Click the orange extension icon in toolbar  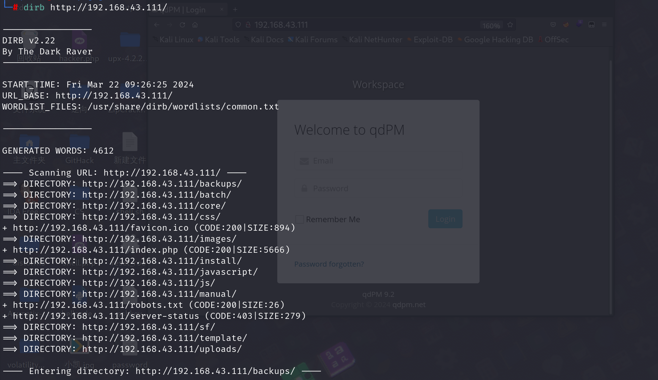(x=566, y=25)
